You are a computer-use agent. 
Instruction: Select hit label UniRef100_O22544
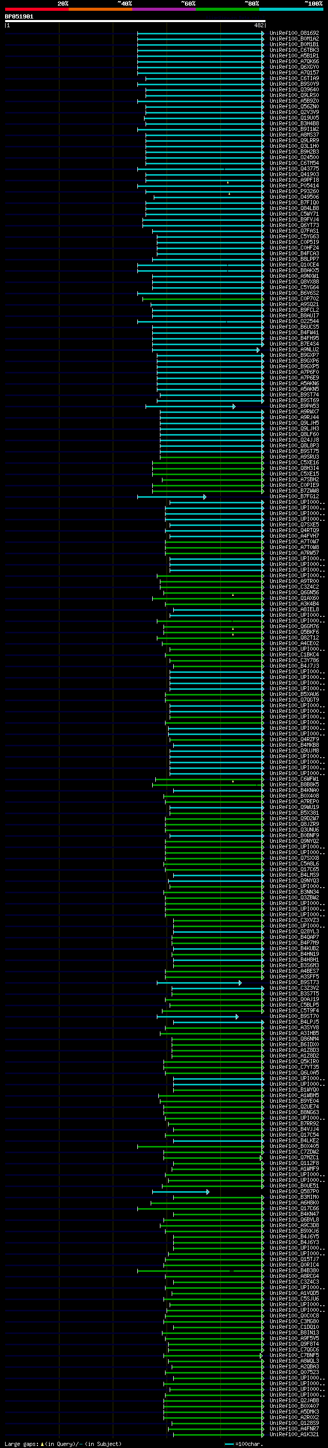pyautogui.click(x=294, y=322)
